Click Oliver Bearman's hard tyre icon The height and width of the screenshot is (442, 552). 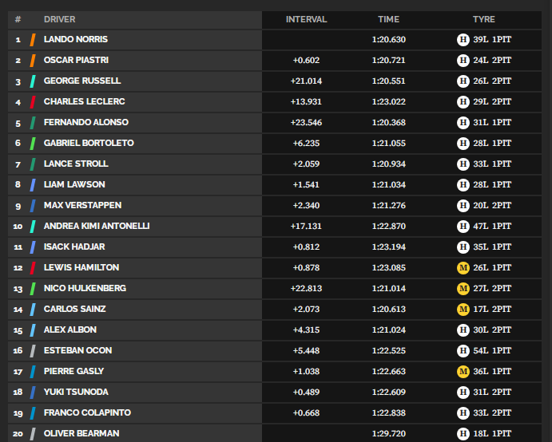click(463, 433)
